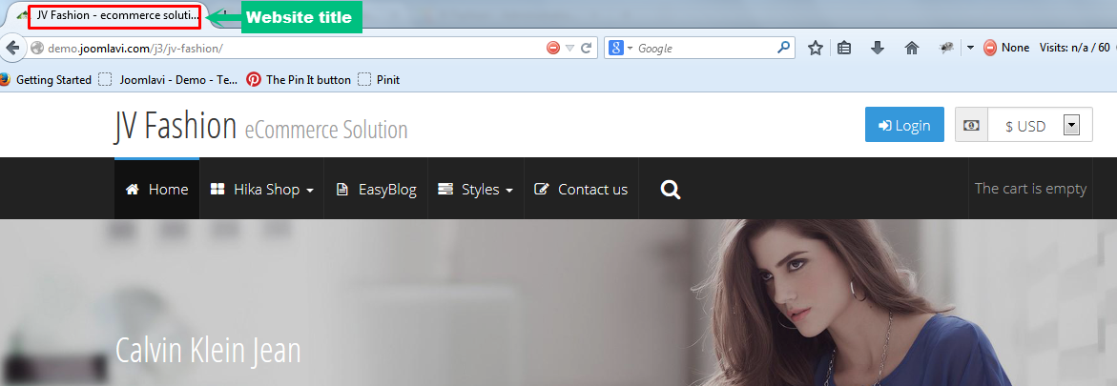The height and width of the screenshot is (386, 1117).
Task: Click the Calvin Klein Jean slide title
Action: click(x=208, y=351)
